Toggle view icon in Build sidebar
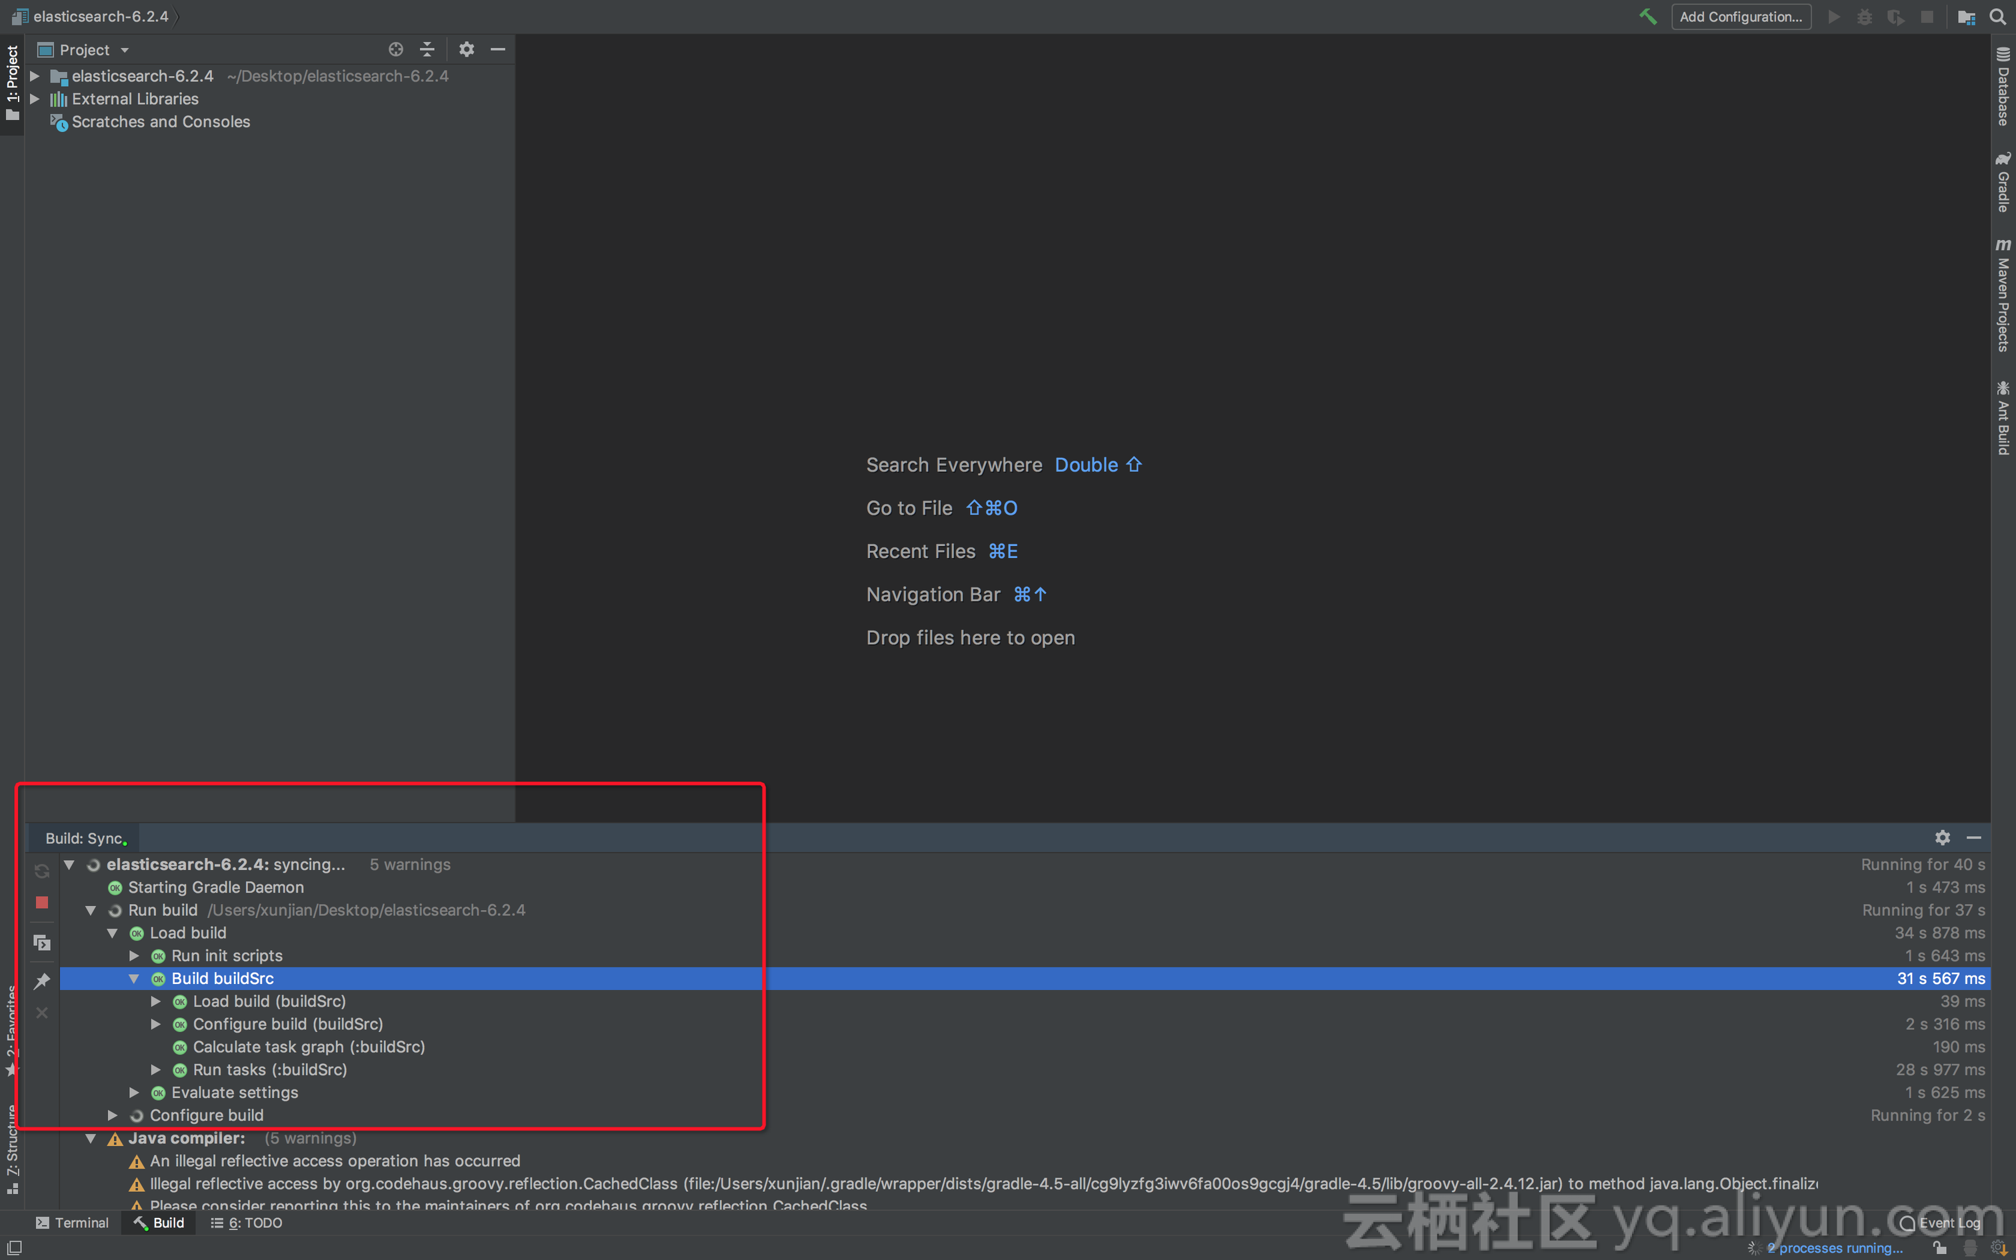The width and height of the screenshot is (2016, 1260). coord(41,943)
